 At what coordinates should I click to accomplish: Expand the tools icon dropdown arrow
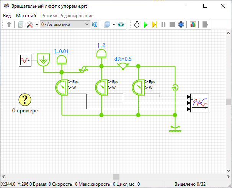pyautogui.click(x=37, y=24)
